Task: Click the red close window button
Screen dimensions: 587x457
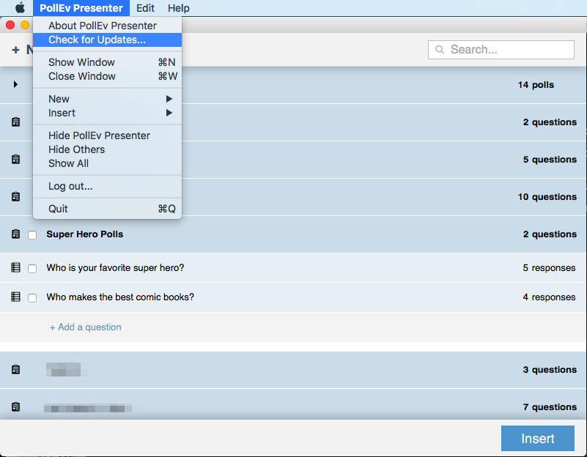Action: pyautogui.click(x=10, y=25)
